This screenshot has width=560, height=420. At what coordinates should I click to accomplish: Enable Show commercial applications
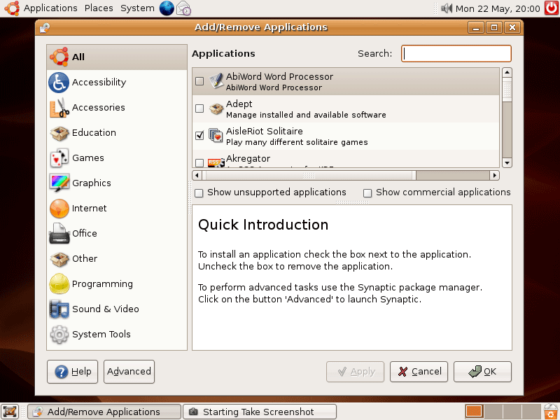367,192
